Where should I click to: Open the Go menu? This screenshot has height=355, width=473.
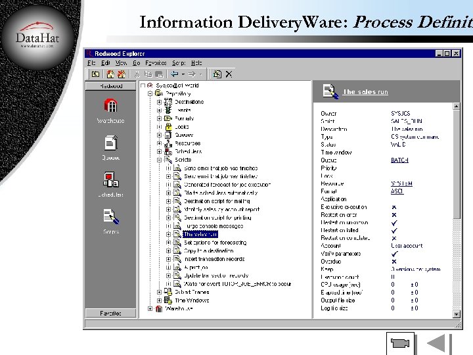click(137, 63)
